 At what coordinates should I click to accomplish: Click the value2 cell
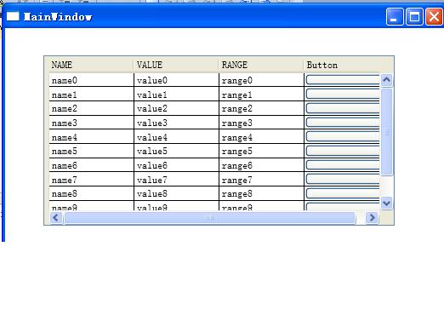point(176,108)
